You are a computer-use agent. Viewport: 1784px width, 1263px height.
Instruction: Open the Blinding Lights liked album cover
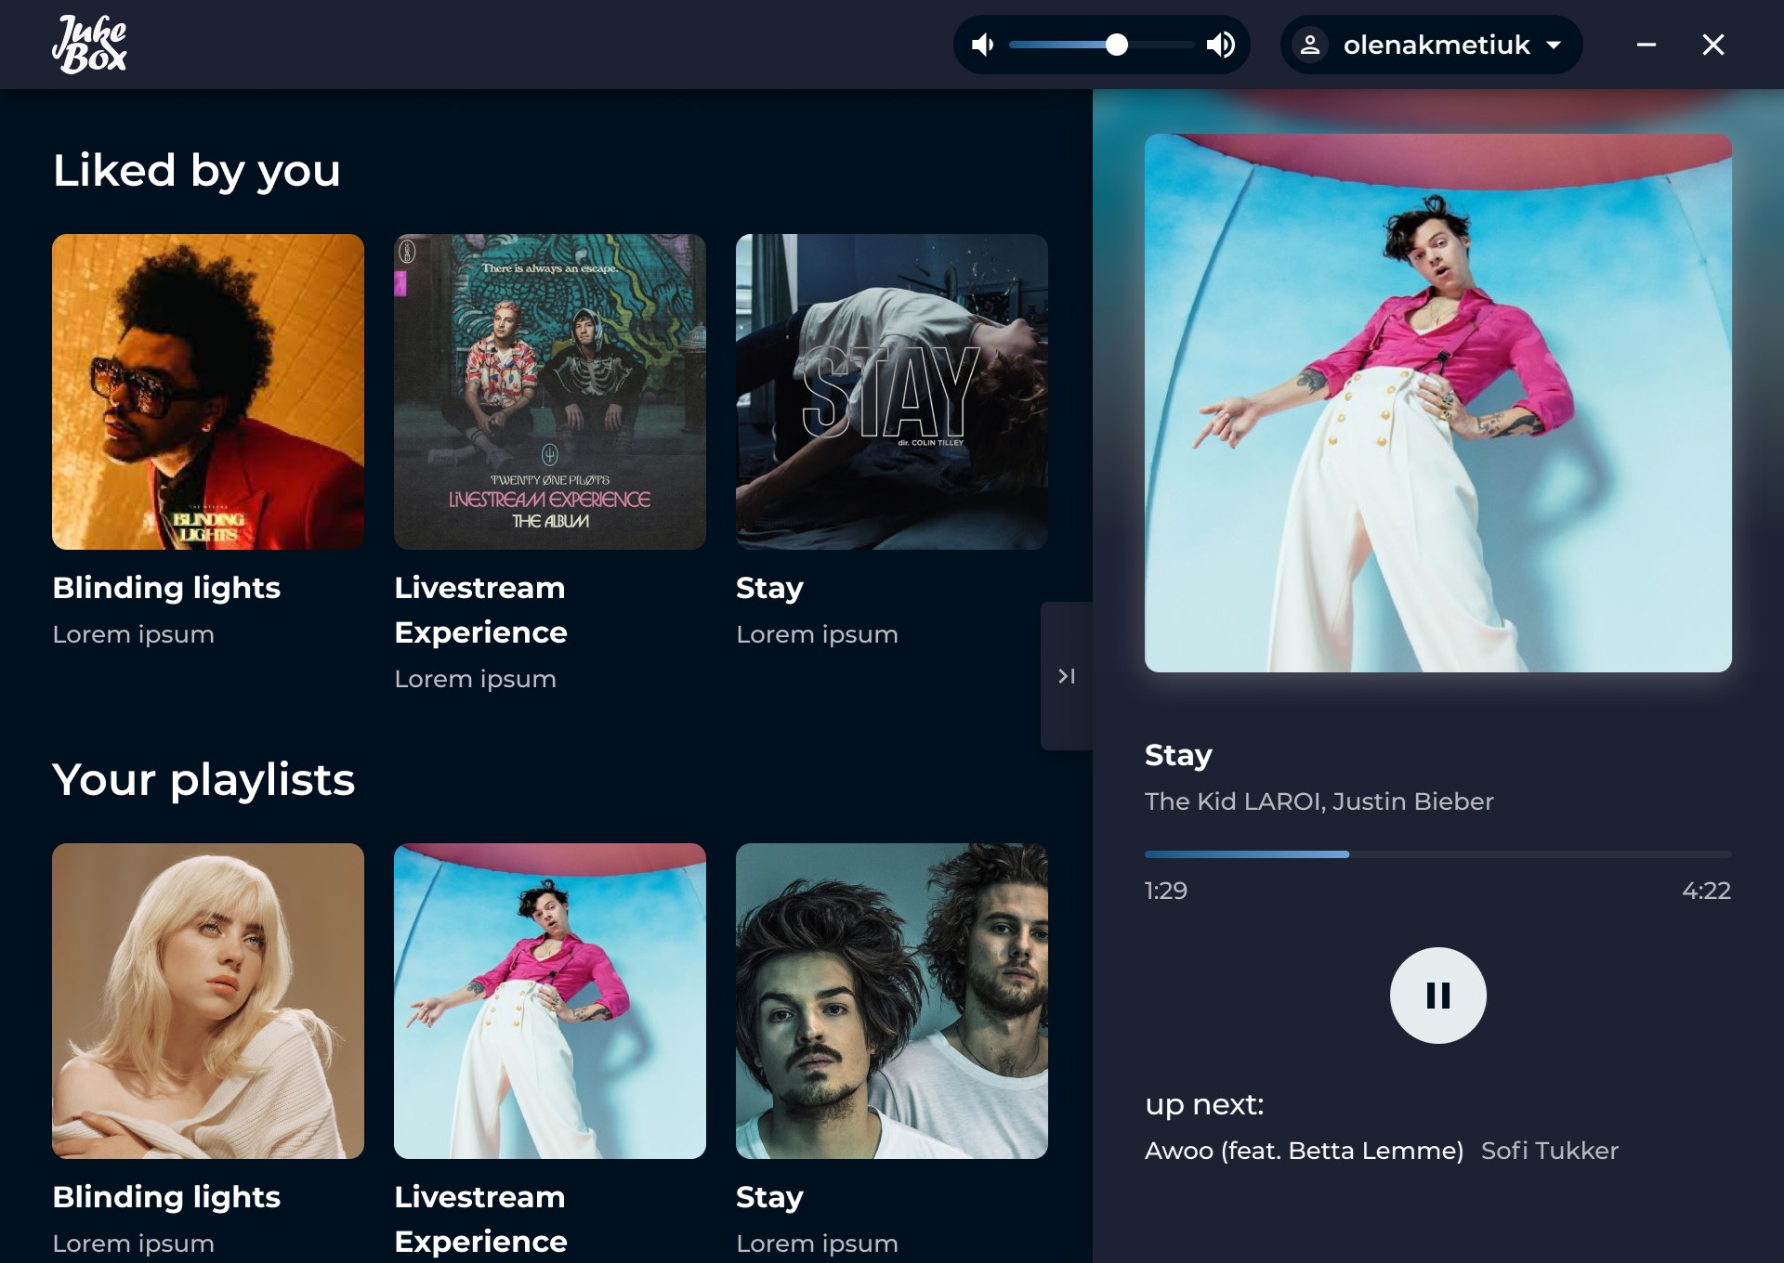click(208, 391)
